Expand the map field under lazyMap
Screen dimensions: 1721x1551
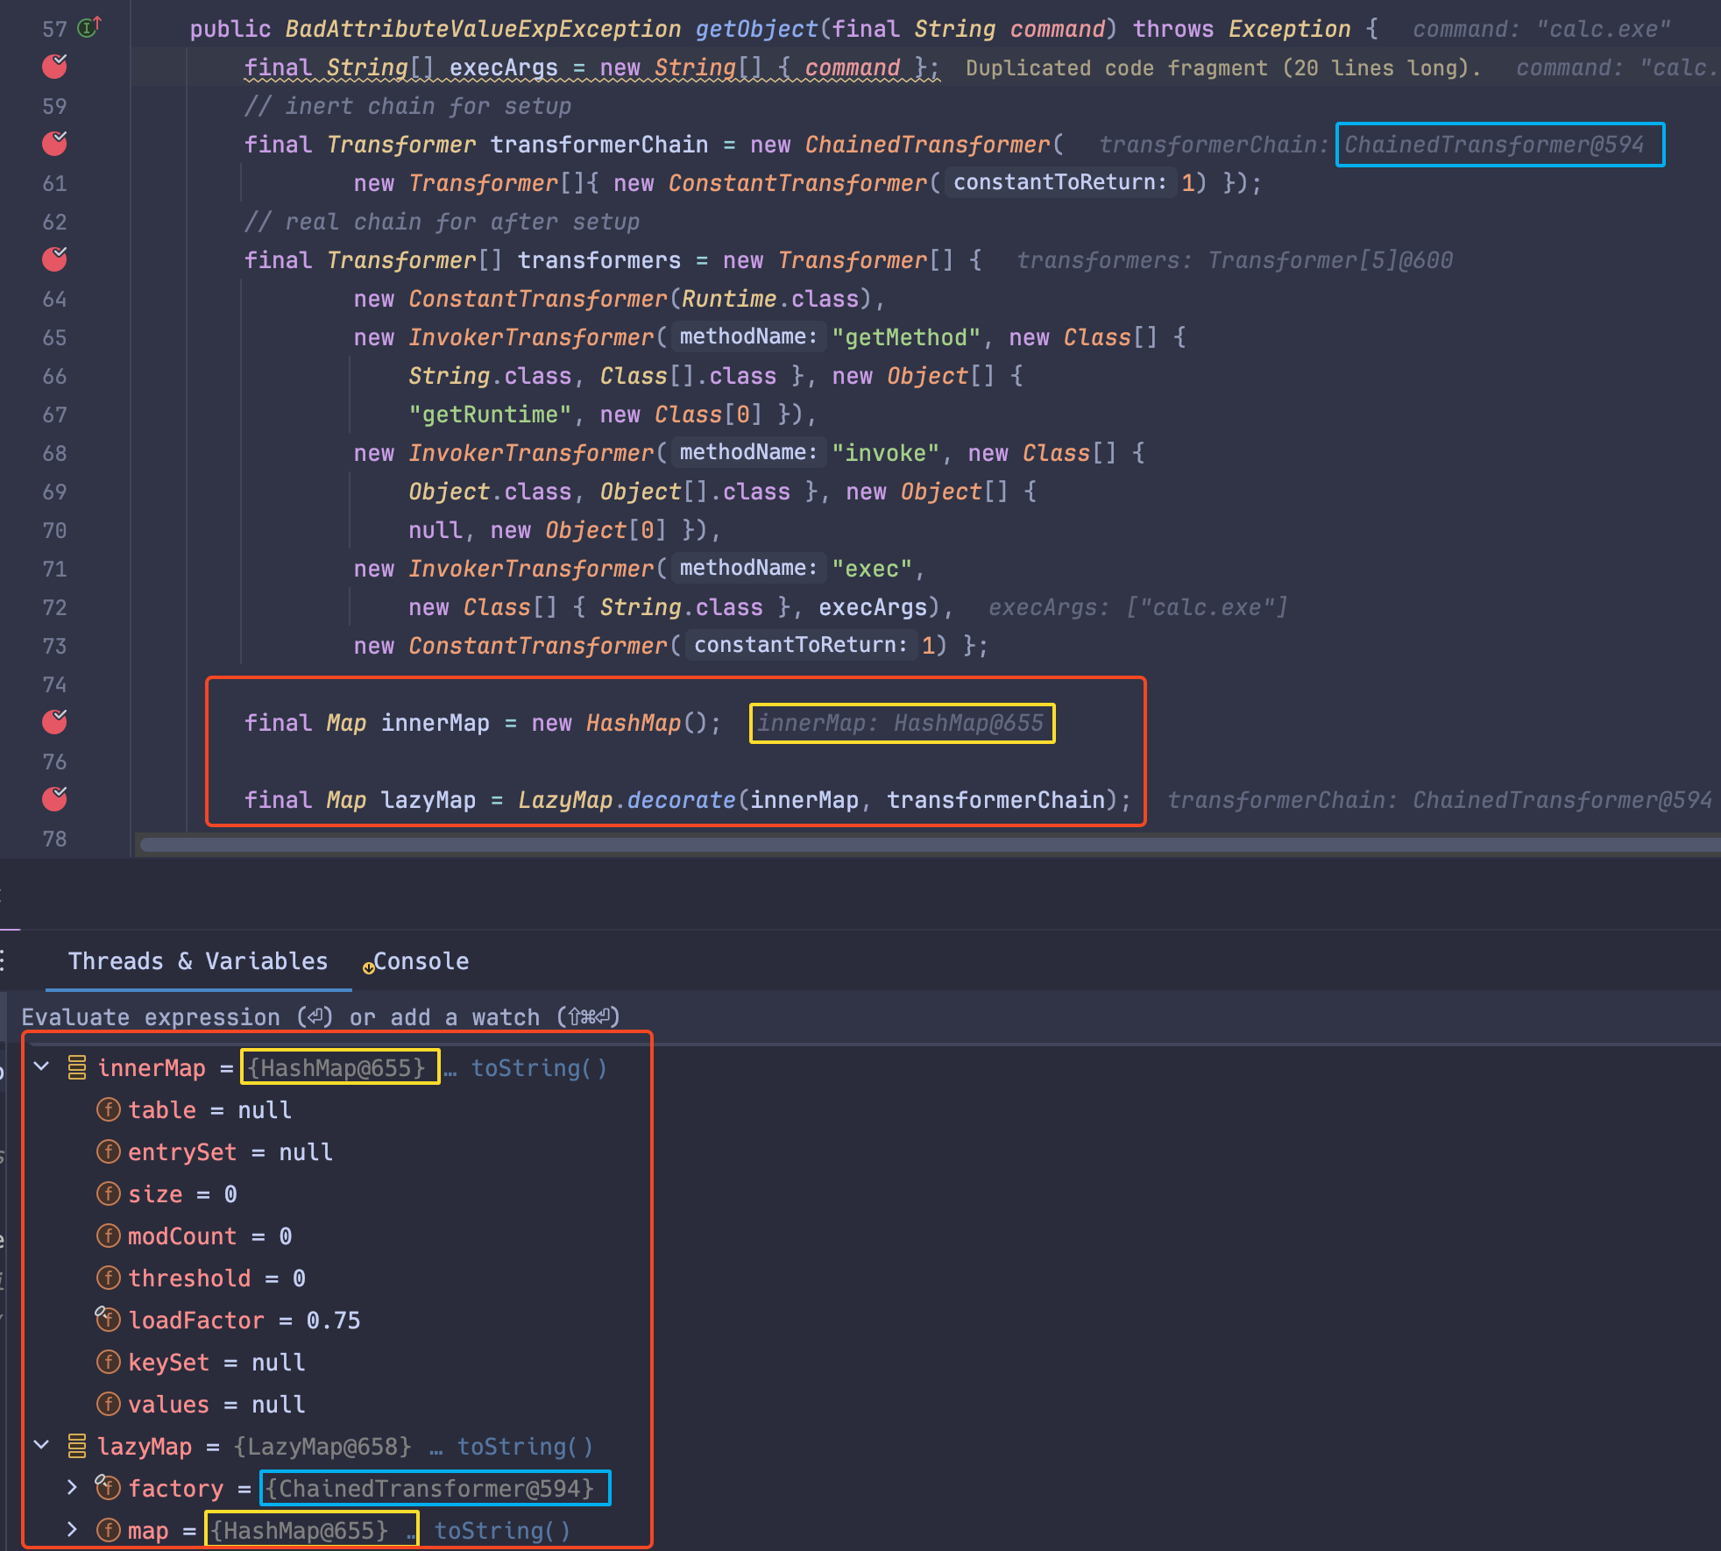point(73,1530)
